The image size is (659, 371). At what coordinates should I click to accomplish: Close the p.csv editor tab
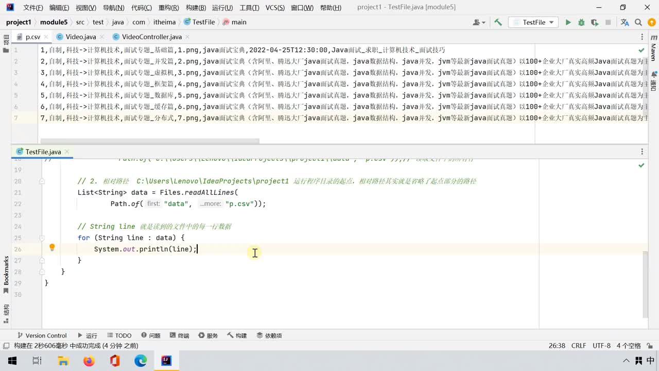pos(46,37)
